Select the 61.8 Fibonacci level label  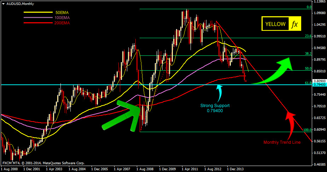click(308, 83)
